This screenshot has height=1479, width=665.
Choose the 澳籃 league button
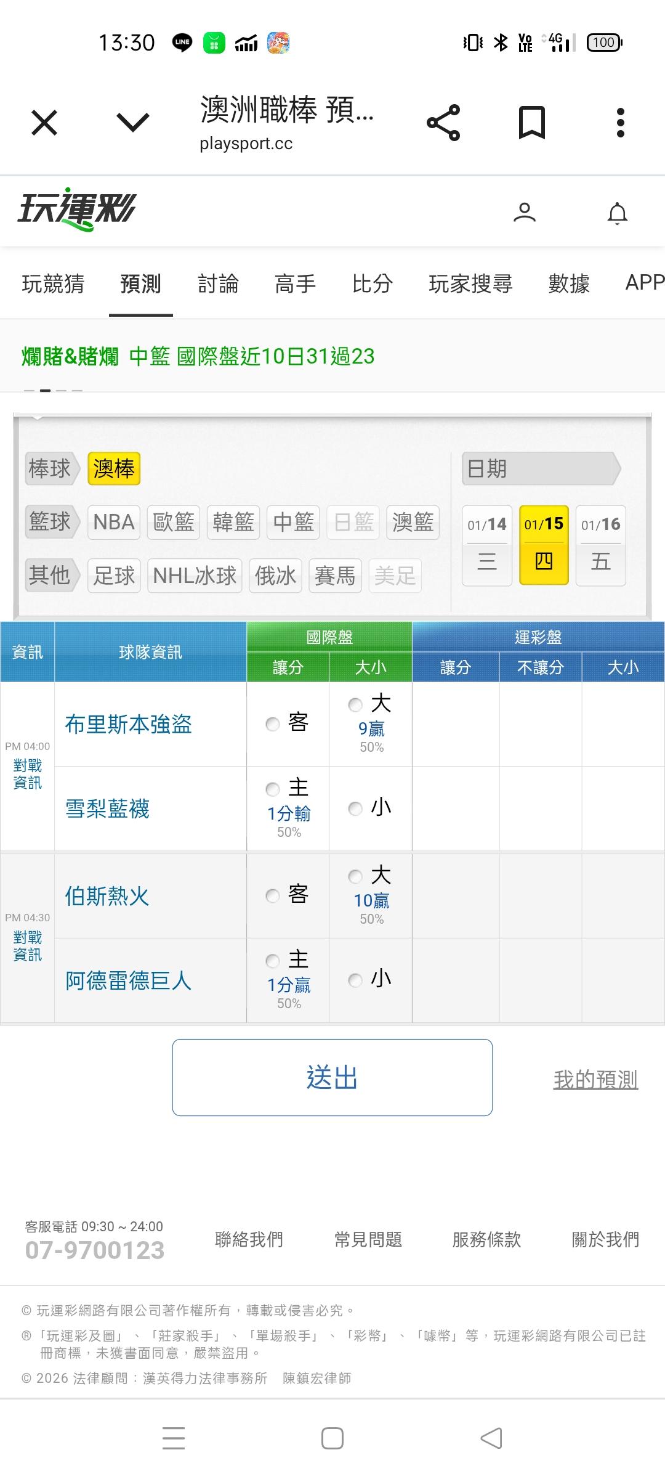point(413,523)
